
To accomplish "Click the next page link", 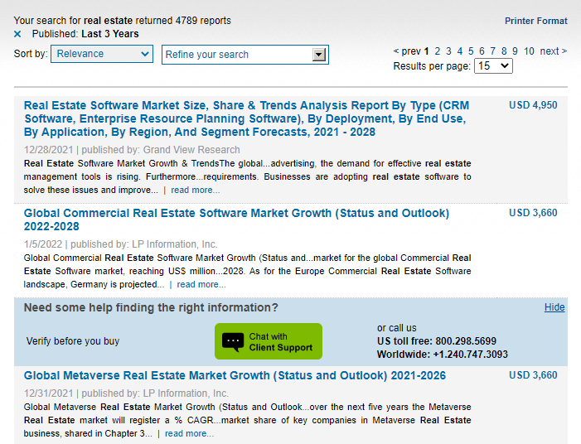I will (x=553, y=51).
